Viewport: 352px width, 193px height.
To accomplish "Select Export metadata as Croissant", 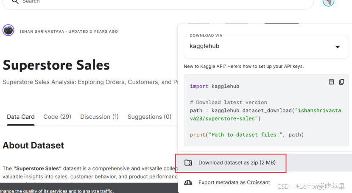I will (x=234, y=182).
